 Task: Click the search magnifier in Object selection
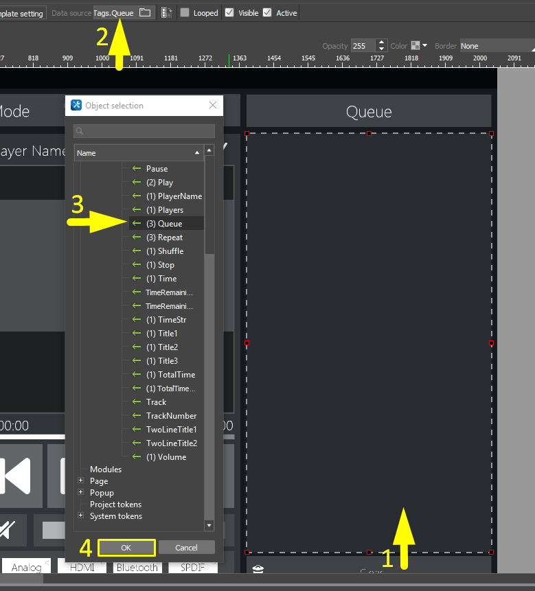pos(80,131)
